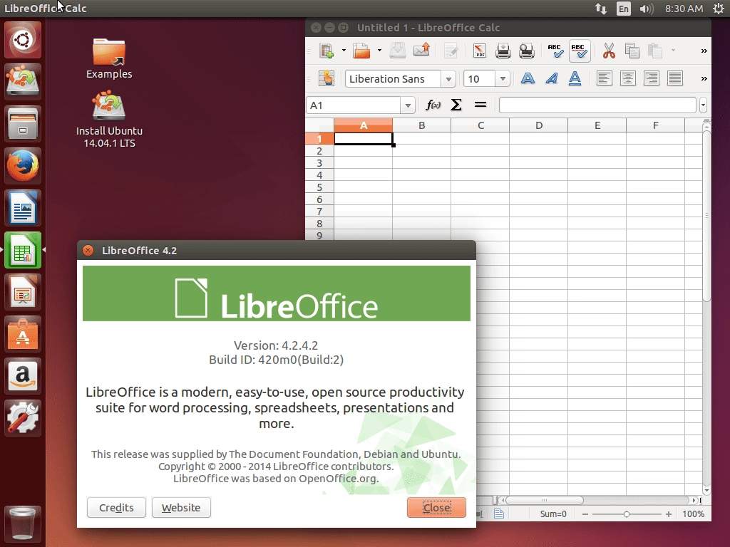730x547 pixels.
Task: Expand the Paste options dropdown arrow
Action: click(x=673, y=51)
